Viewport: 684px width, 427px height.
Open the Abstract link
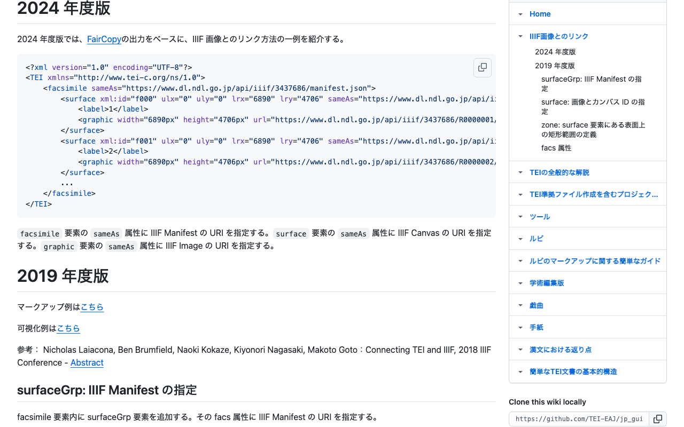[x=87, y=362]
